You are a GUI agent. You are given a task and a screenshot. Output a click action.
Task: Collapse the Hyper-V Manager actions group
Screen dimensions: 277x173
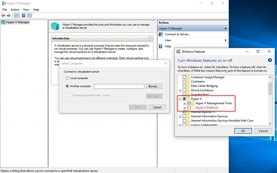coord(225,28)
